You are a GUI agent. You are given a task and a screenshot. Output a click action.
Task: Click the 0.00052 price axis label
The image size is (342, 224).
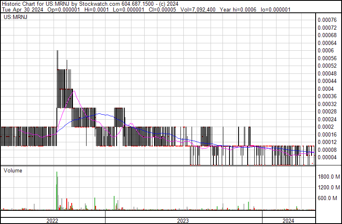click(327, 66)
